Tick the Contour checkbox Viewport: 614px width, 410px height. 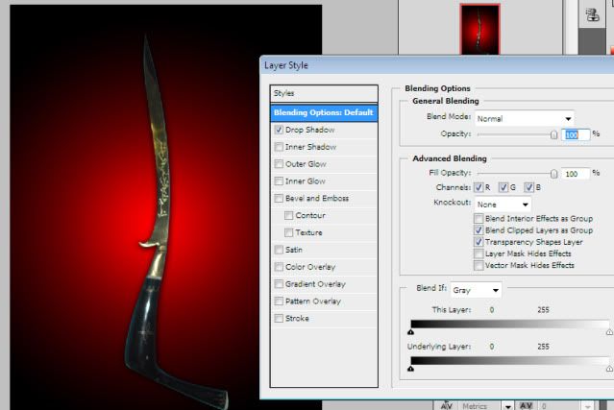pyautogui.click(x=289, y=216)
